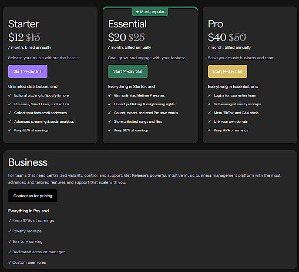Click 'Release your music without the hassle'

click(43, 58)
